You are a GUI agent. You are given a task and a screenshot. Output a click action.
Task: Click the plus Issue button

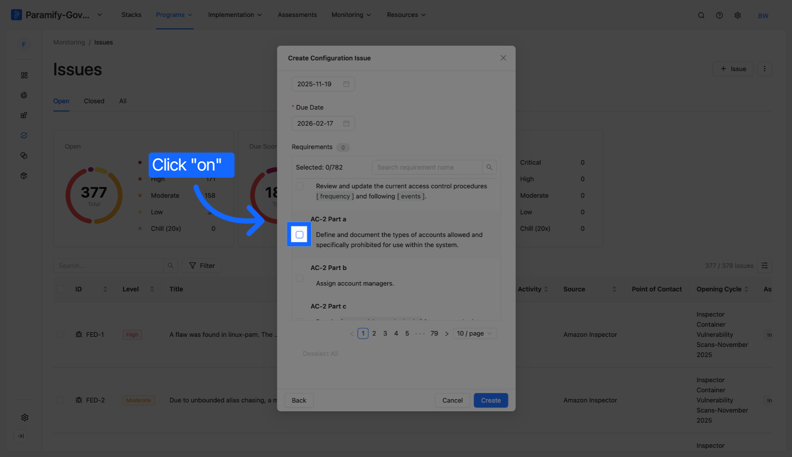(x=733, y=69)
